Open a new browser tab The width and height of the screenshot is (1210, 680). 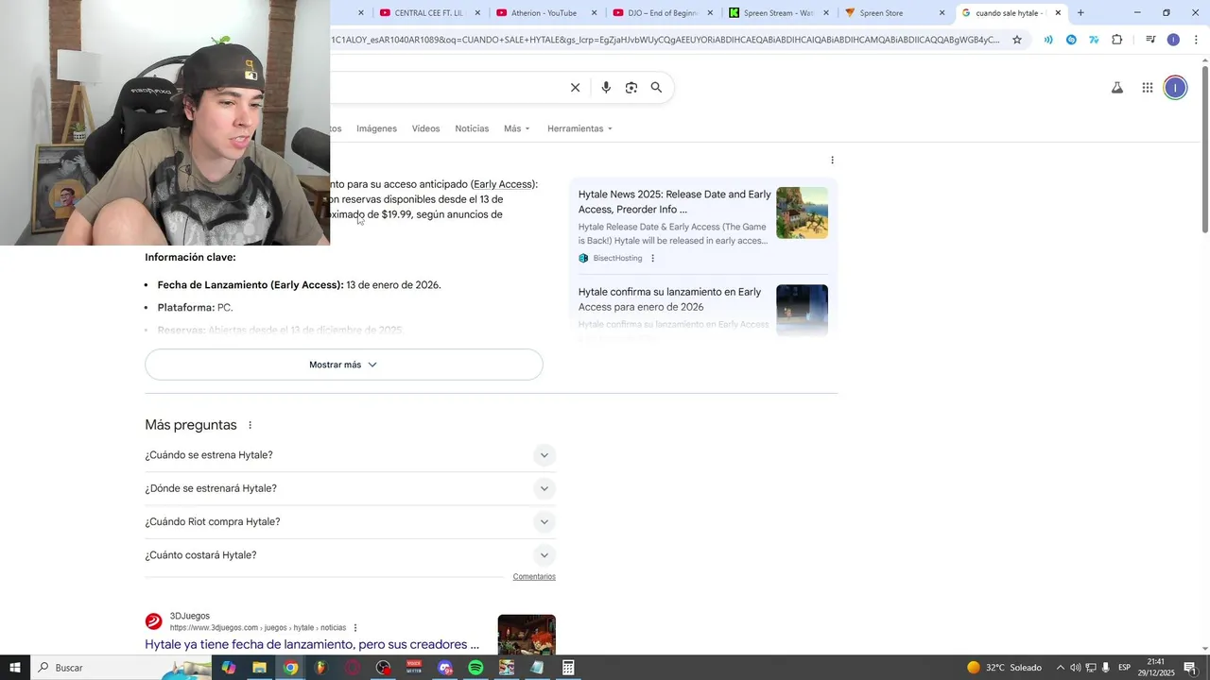[1080, 13]
